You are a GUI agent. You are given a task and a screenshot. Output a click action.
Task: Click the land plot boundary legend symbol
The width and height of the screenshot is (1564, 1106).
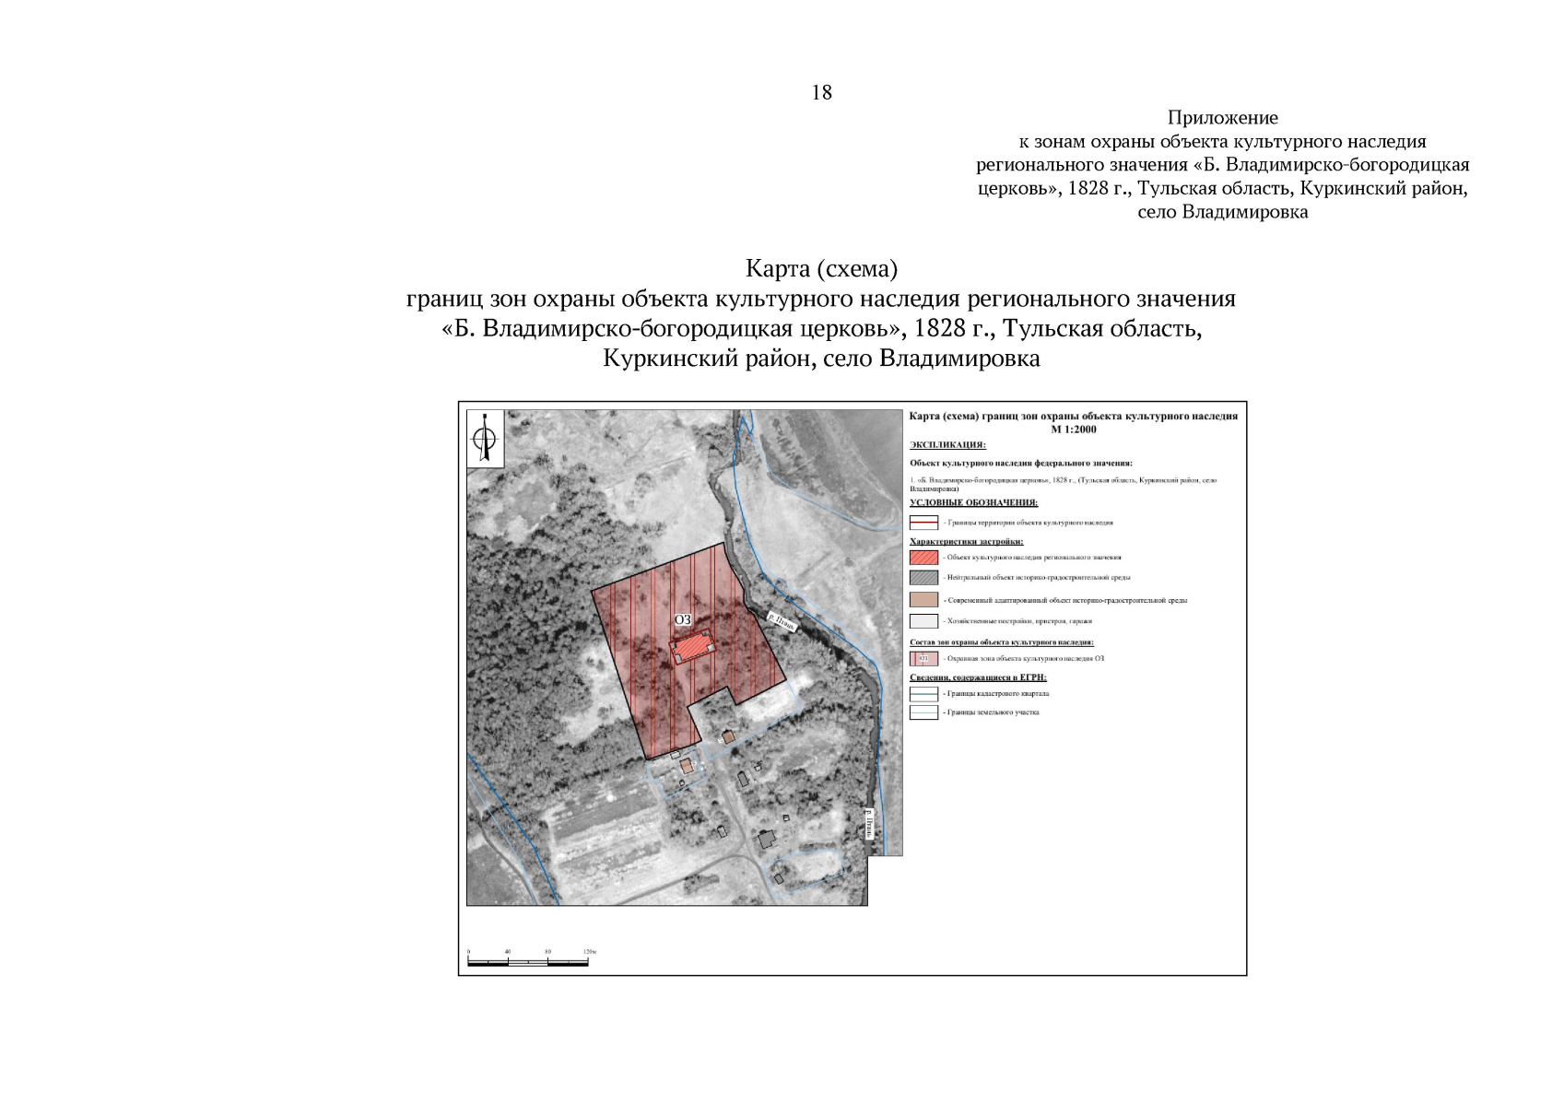point(923,712)
